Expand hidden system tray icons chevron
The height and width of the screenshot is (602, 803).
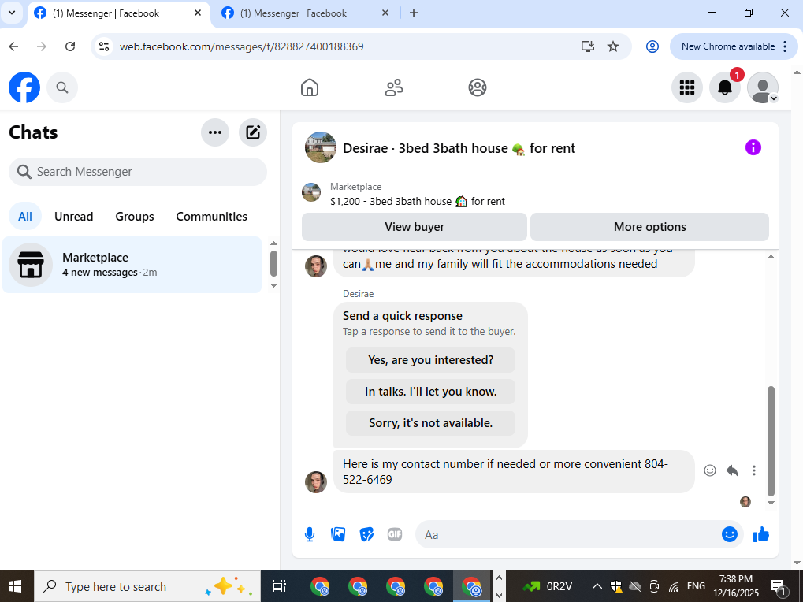pyautogui.click(x=597, y=586)
